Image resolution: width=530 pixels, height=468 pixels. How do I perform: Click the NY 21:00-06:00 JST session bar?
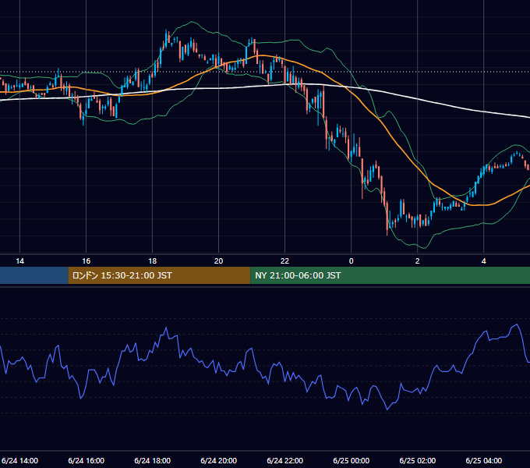coord(390,275)
